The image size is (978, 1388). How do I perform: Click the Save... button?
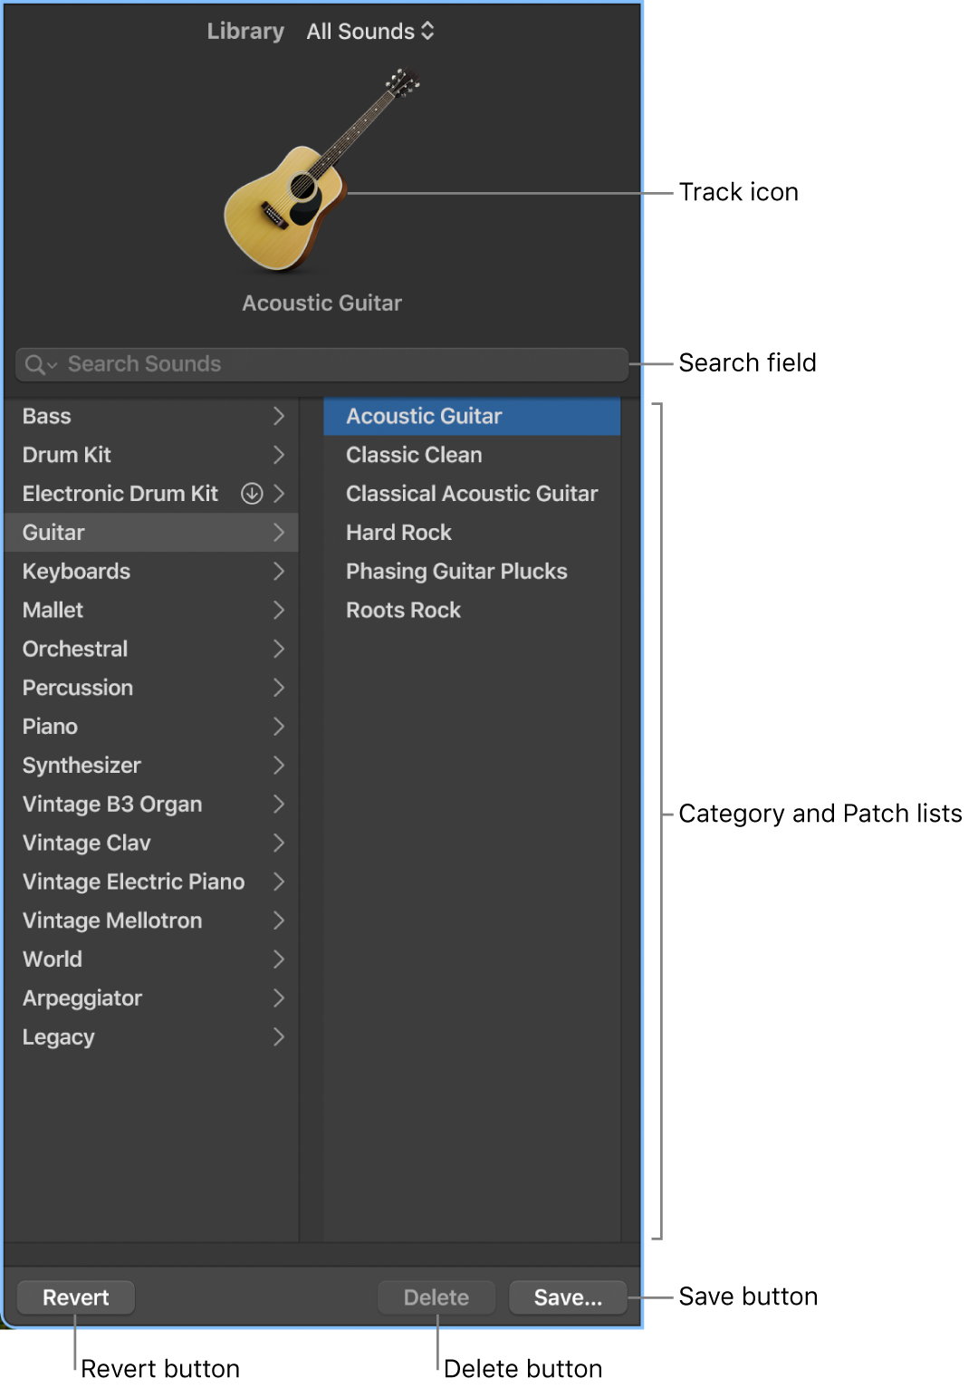[x=568, y=1297]
